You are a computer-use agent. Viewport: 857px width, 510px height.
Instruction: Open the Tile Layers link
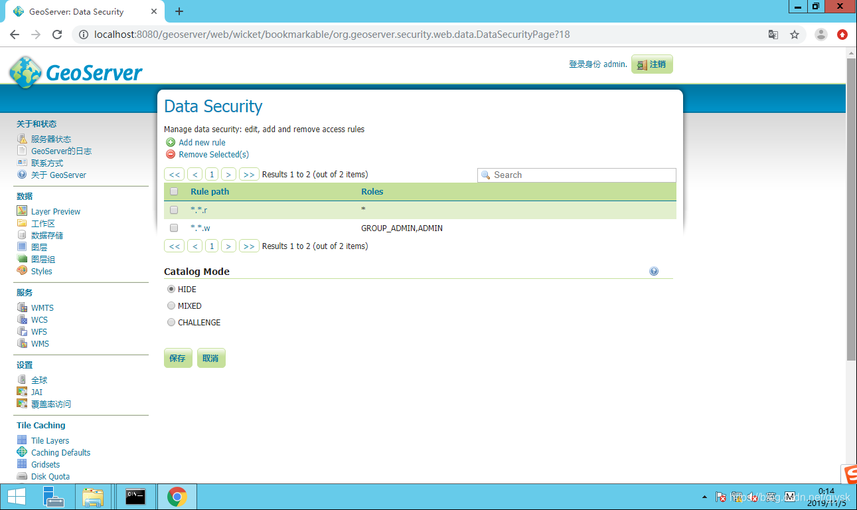[x=50, y=440]
